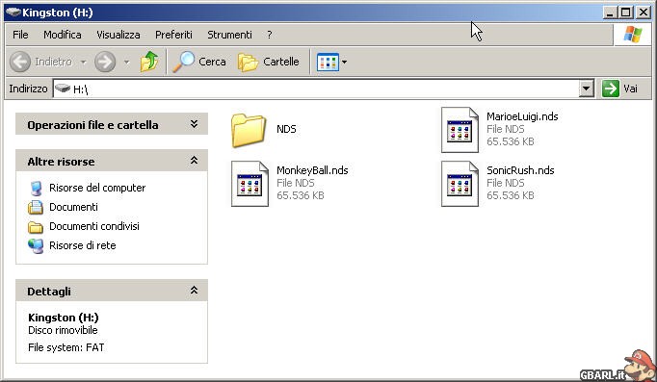Viewport: 657px width, 382px height.
Task: Open Documenti condivisi link
Action: [94, 226]
